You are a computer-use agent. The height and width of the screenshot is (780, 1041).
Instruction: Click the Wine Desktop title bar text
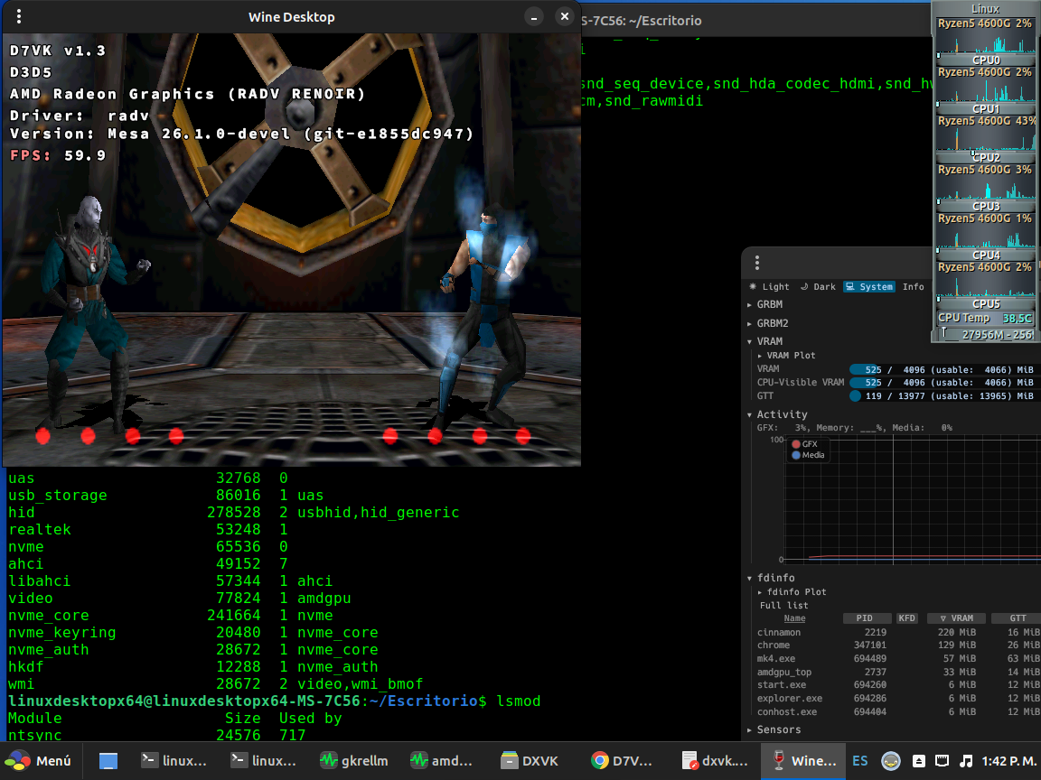click(x=292, y=17)
